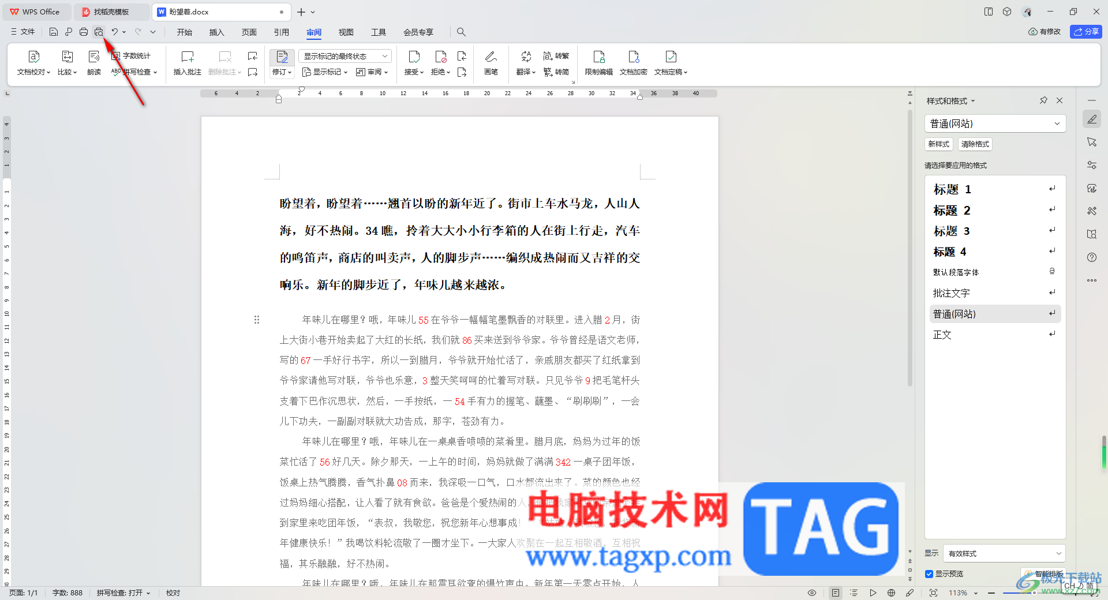The height and width of the screenshot is (600, 1108).
Task: Toggle eye protection mode in status bar
Action: 812,592
